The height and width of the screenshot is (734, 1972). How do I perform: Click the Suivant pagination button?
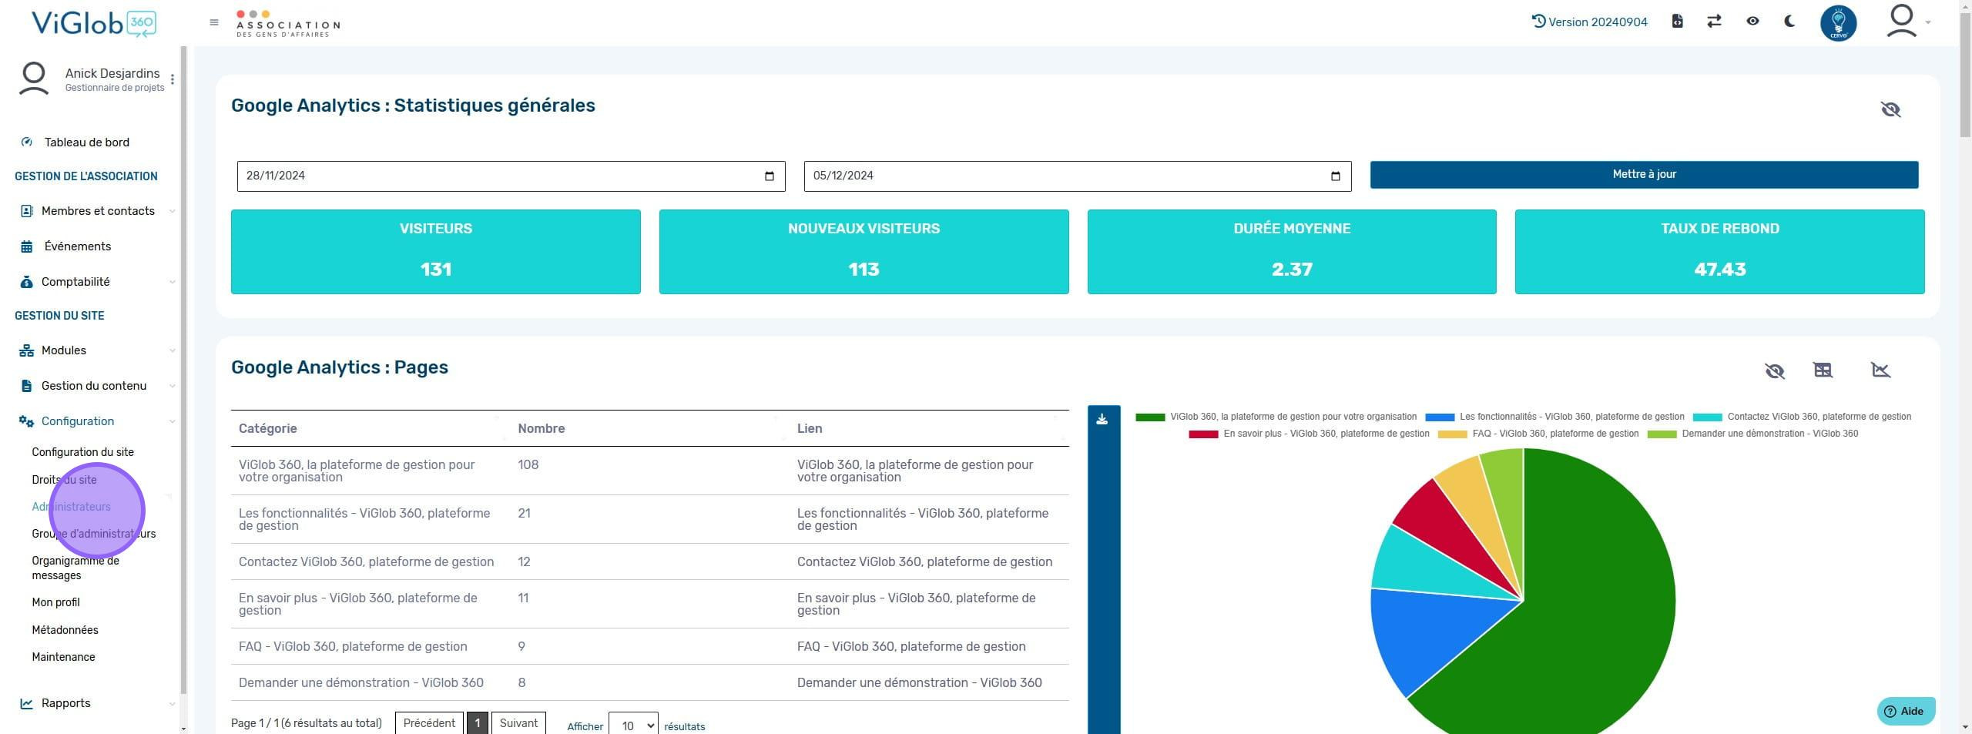[x=518, y=723]
